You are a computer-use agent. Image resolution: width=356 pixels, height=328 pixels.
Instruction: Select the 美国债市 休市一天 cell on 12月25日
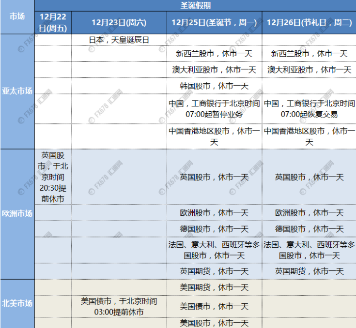click(214, 306)
